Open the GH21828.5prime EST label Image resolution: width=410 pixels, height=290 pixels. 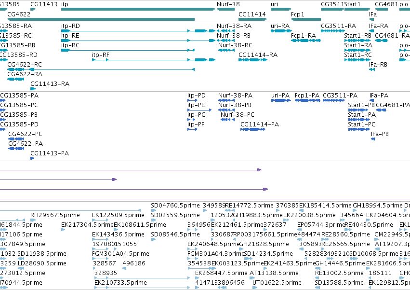point(264,244)
